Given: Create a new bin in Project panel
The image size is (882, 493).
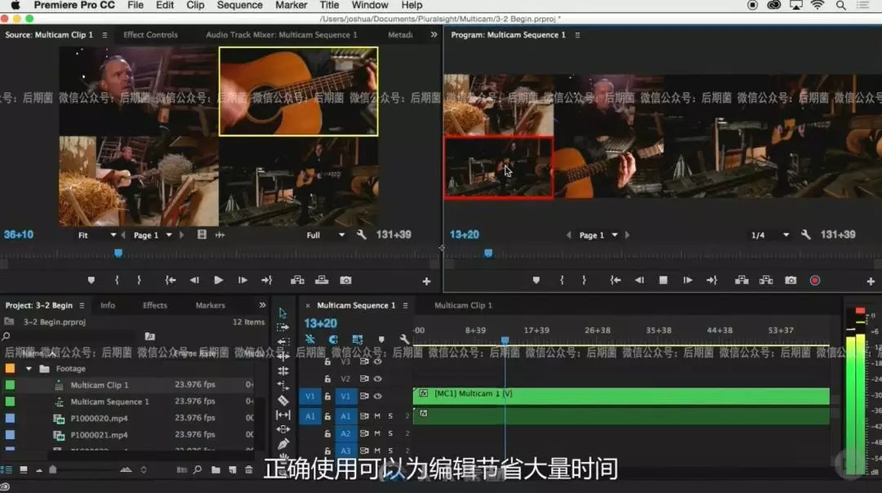Looking at the screenshot, I should pos(216,469).
